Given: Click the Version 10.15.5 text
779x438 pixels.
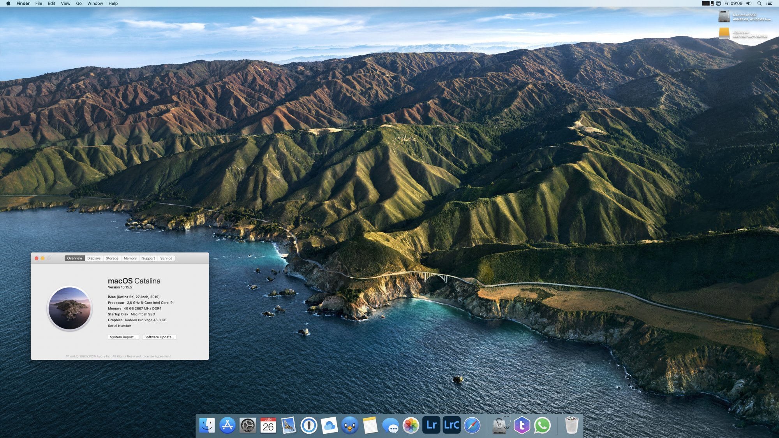Looking at the screenshot, I should point(120,287).
